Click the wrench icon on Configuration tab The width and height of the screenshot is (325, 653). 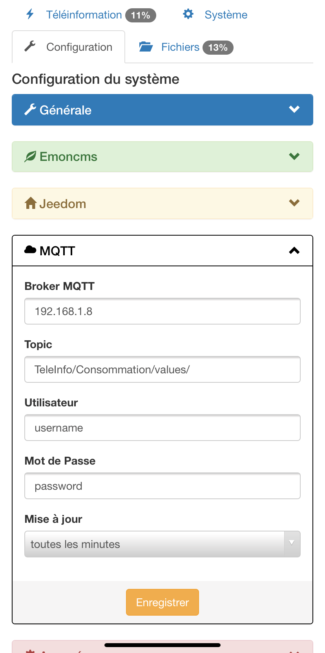point(30,46)
